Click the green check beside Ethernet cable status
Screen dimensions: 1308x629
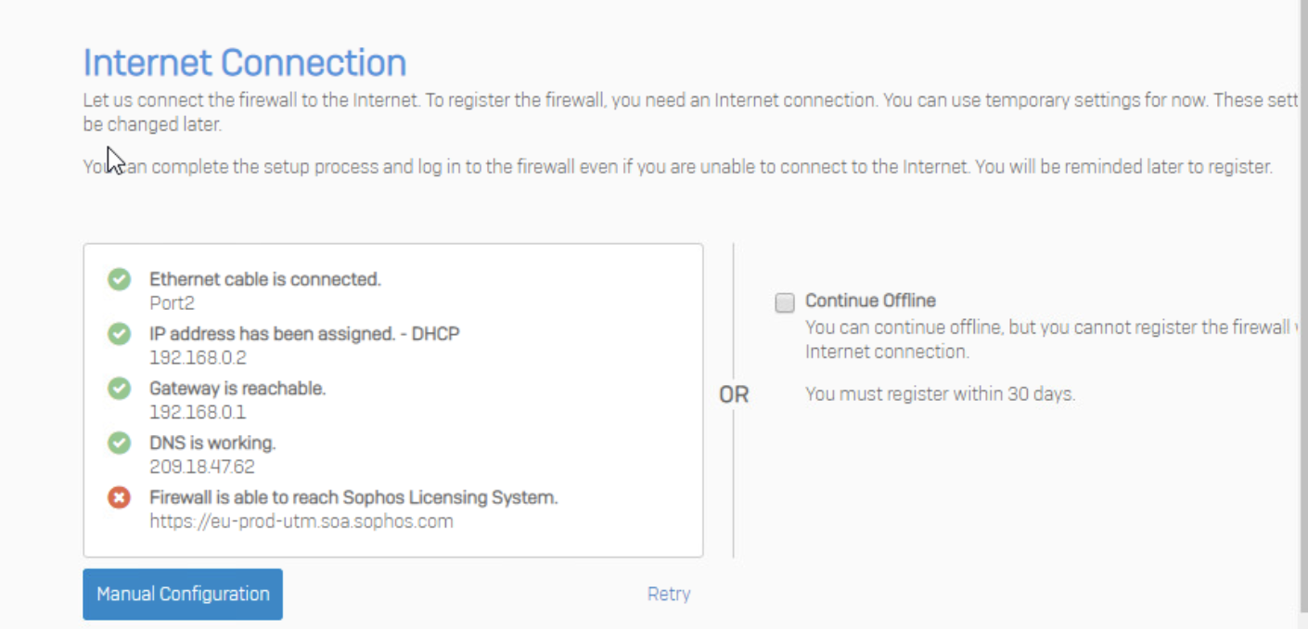[x=119, y=279]
